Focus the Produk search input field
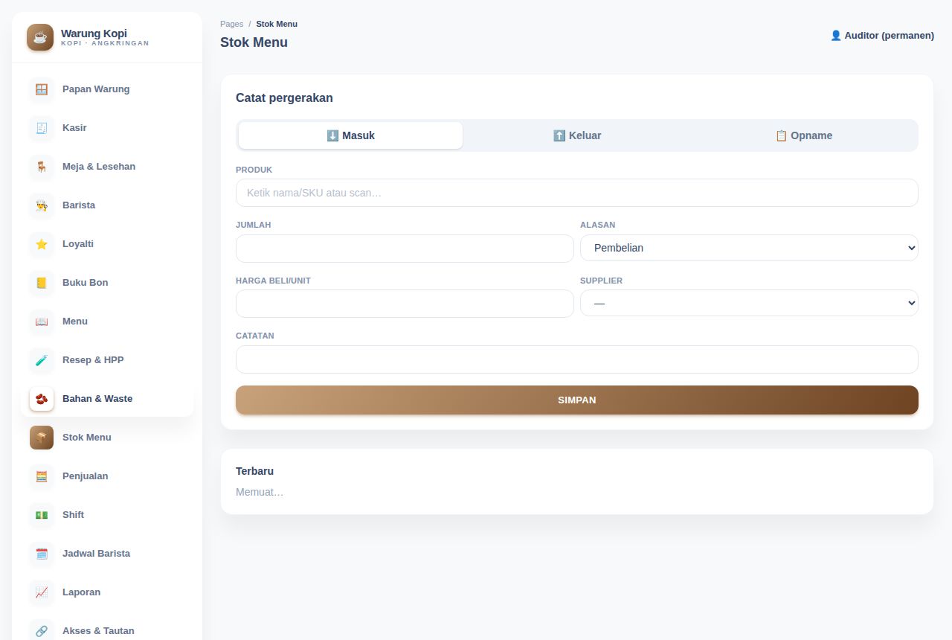 pyautogui.click(x=577, y=193)
